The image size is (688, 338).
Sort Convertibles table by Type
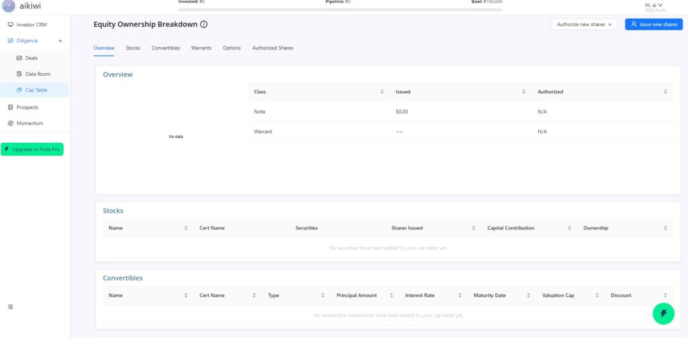(322, 296)
